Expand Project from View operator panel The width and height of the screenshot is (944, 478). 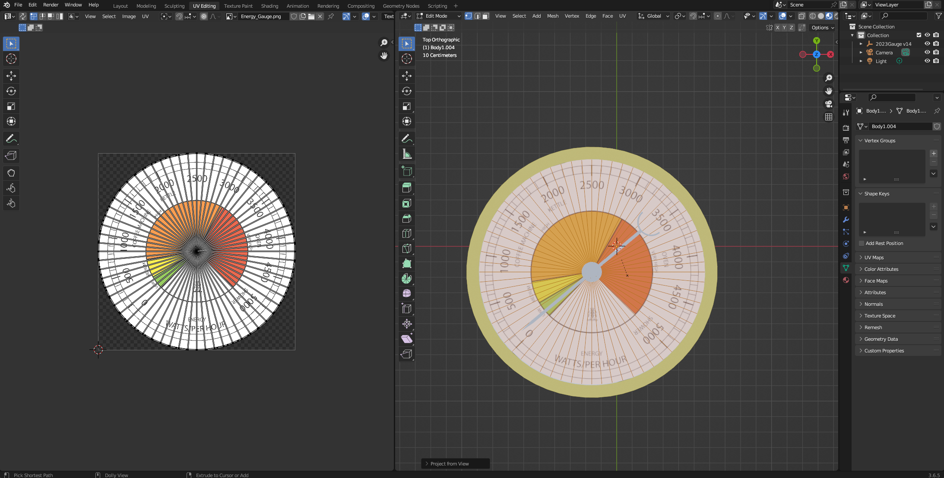[x=455, y=464]
